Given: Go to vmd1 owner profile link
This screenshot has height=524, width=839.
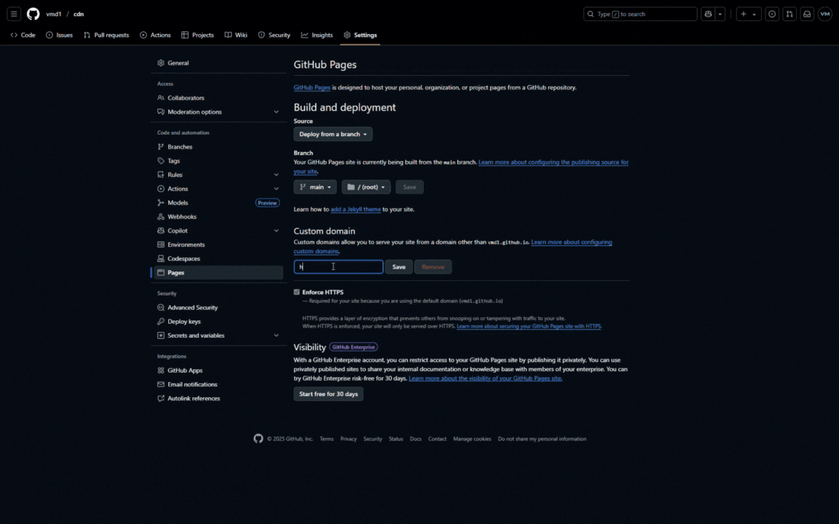Looking at the screenshot, I should point(53,14).
